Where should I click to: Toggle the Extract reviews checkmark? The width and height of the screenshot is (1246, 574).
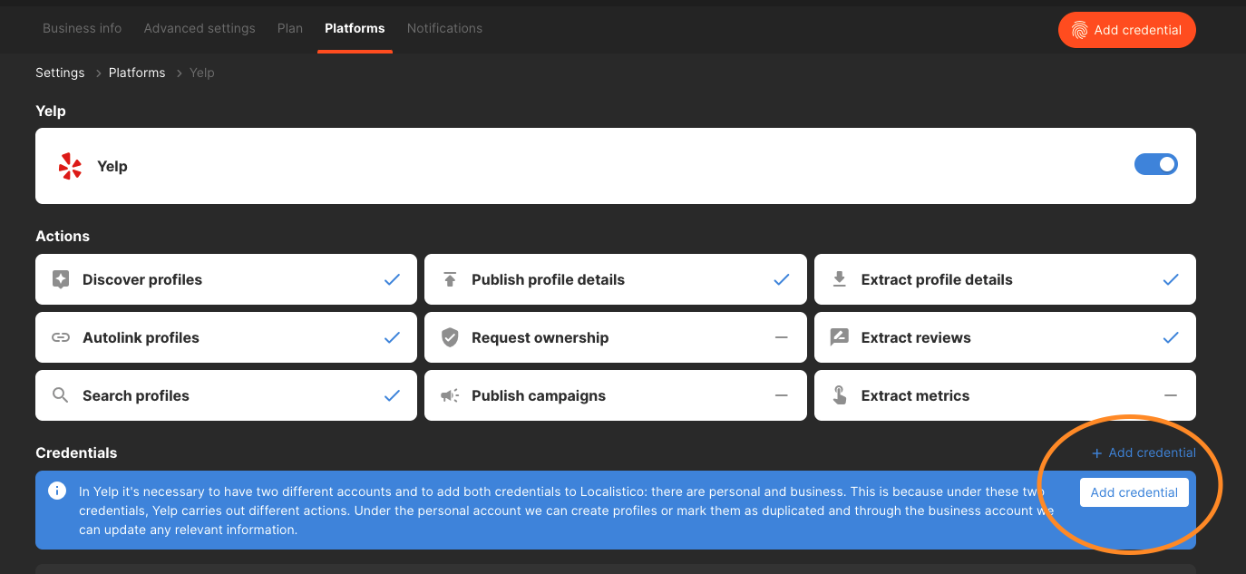point(1171,337)
